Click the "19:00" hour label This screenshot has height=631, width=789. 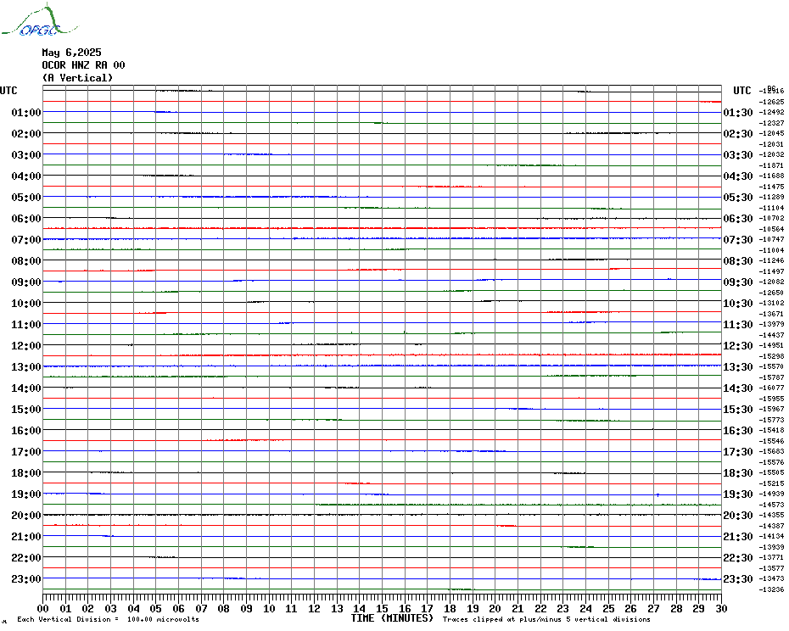pos(26,494)
